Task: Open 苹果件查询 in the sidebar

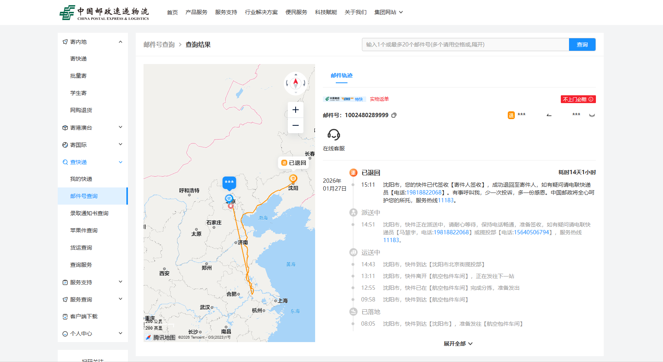Action: point(84,230)
